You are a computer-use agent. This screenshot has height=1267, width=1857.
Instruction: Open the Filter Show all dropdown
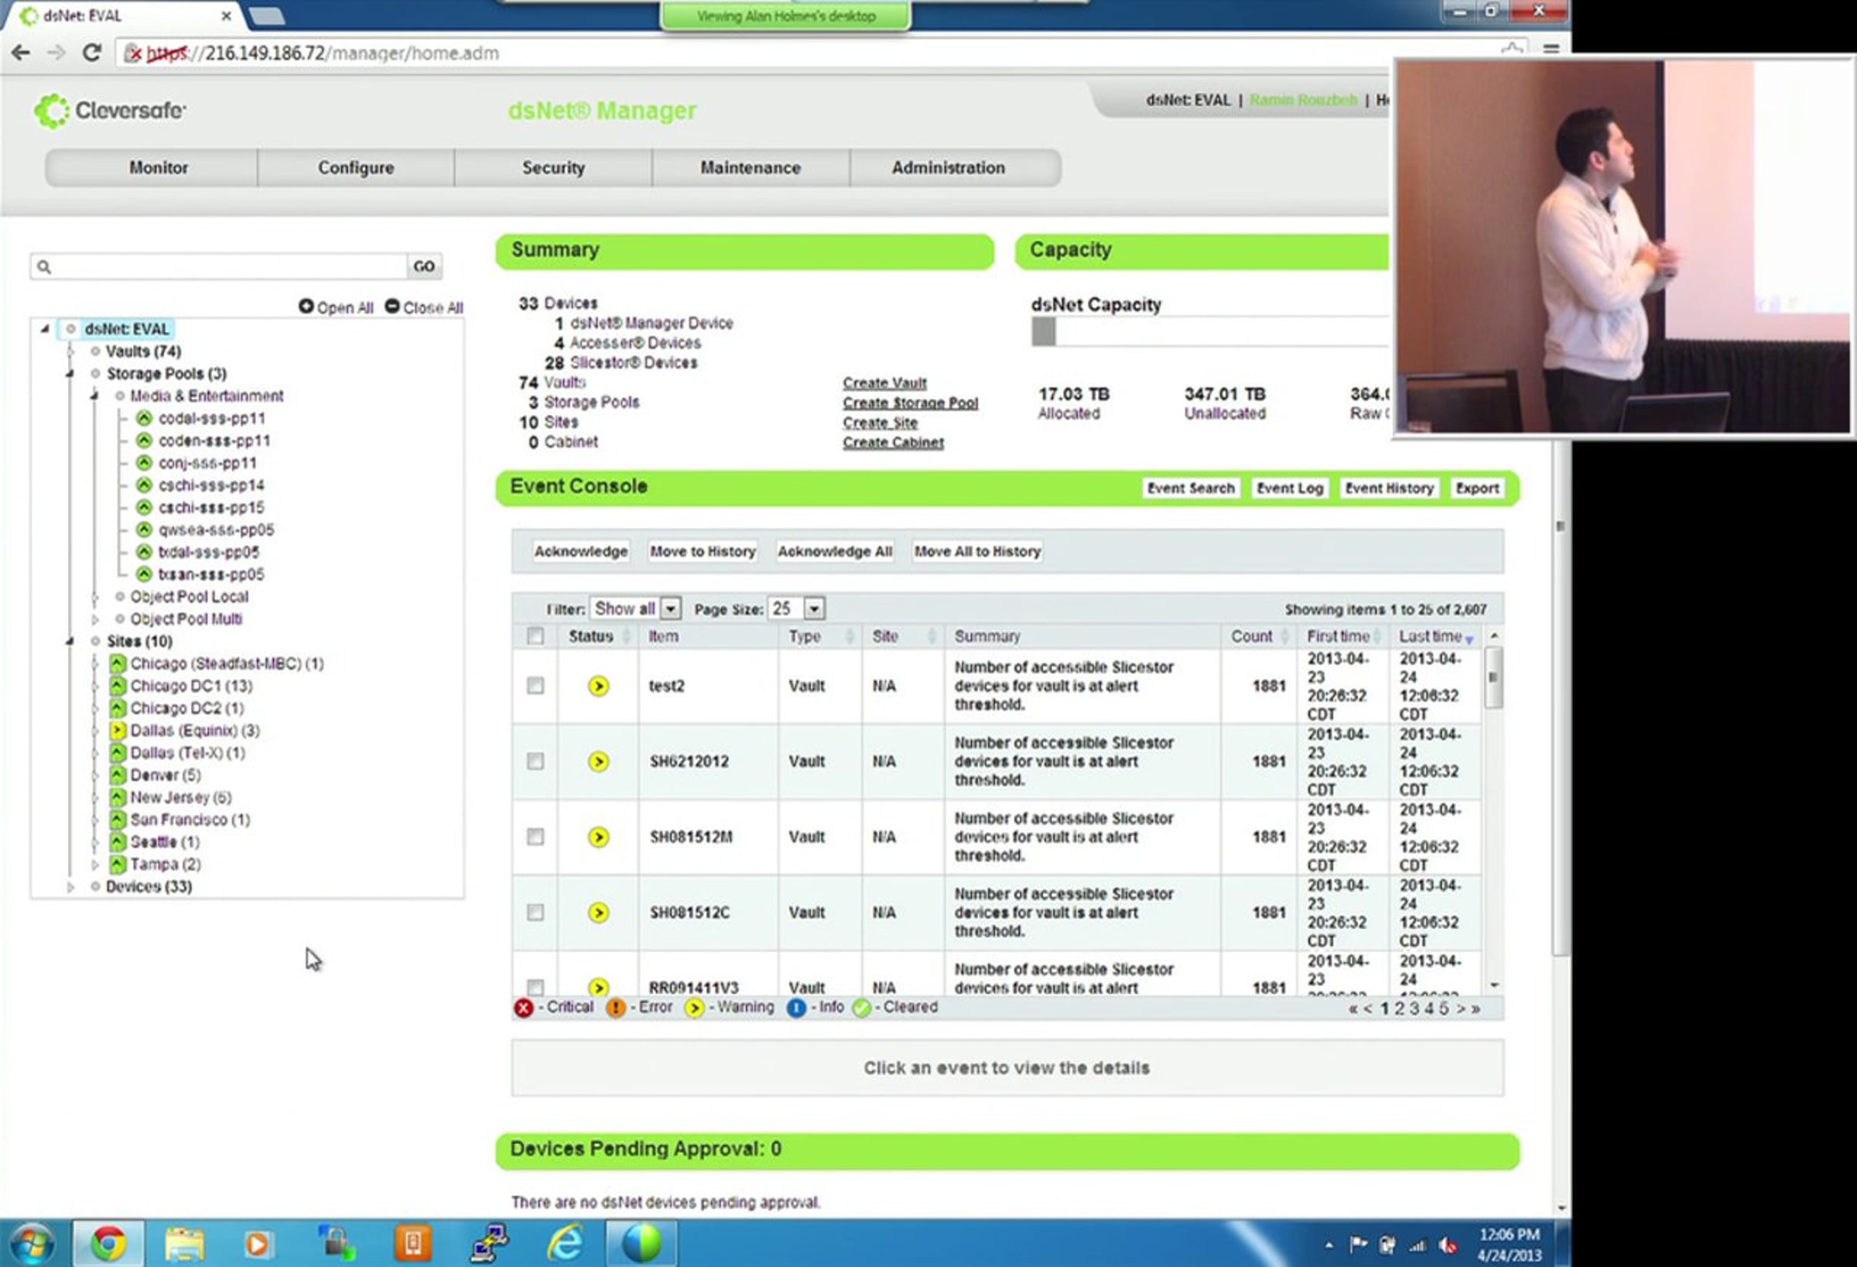635,608
